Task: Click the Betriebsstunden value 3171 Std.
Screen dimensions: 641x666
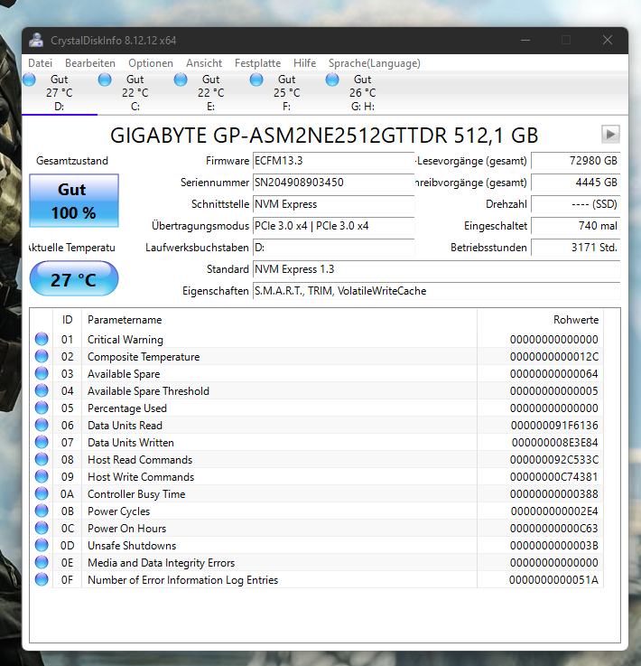Action: click(x=576, y=248)
